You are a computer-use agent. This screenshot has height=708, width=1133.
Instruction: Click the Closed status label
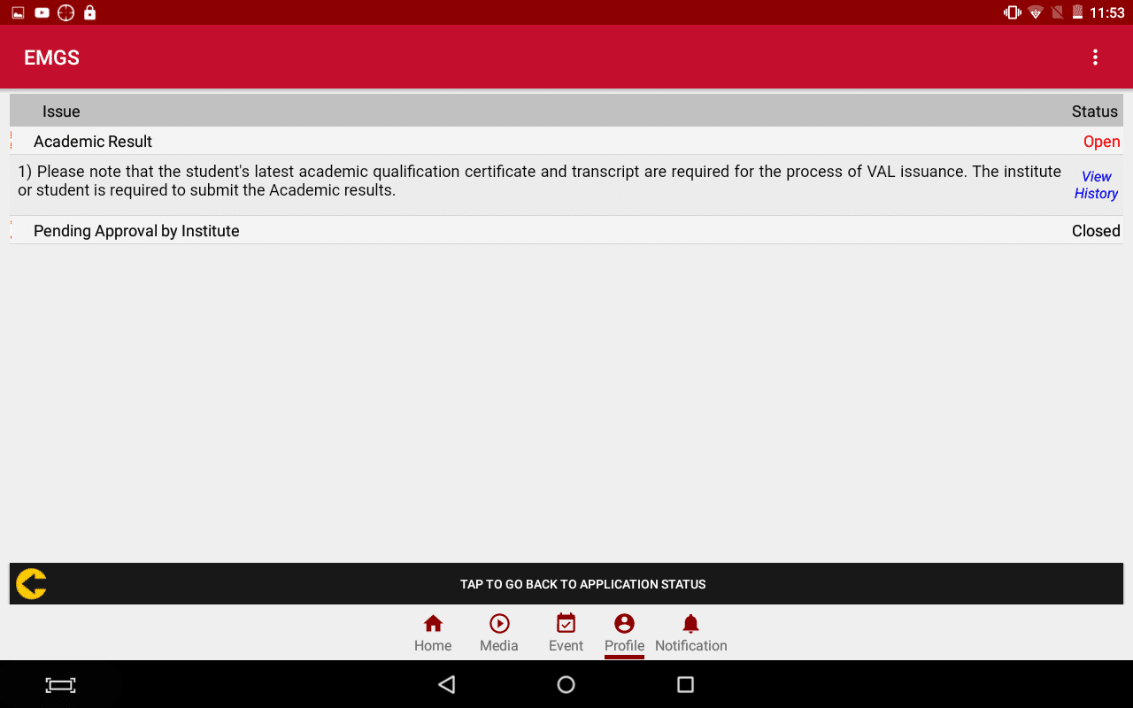[x=1096, y=231]
